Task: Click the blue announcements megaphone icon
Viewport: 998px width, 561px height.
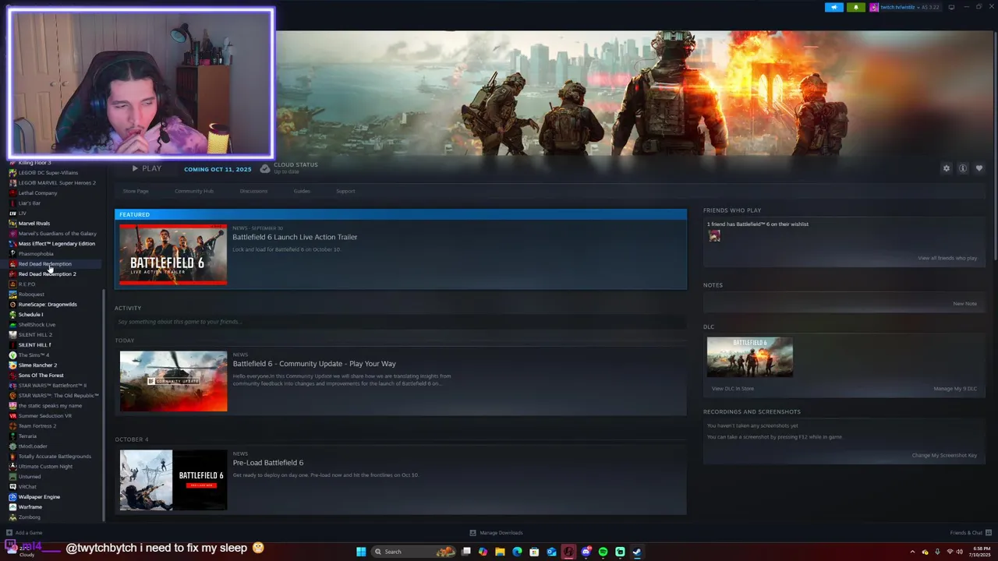Action: [x=834, y=7]
